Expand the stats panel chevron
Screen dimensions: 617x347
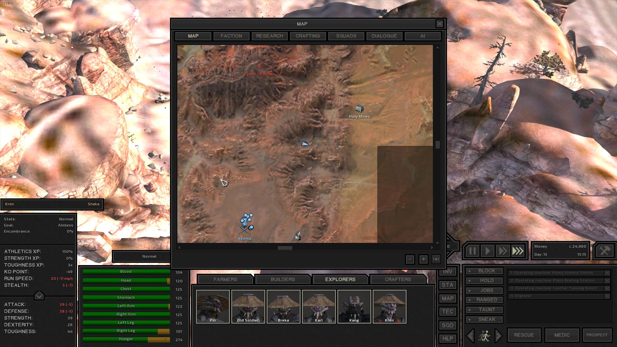[39, 295]
